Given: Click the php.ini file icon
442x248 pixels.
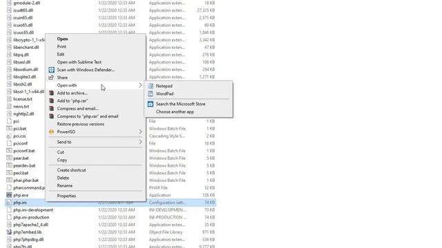Looking at the screenshot, I should pos(9,203).
